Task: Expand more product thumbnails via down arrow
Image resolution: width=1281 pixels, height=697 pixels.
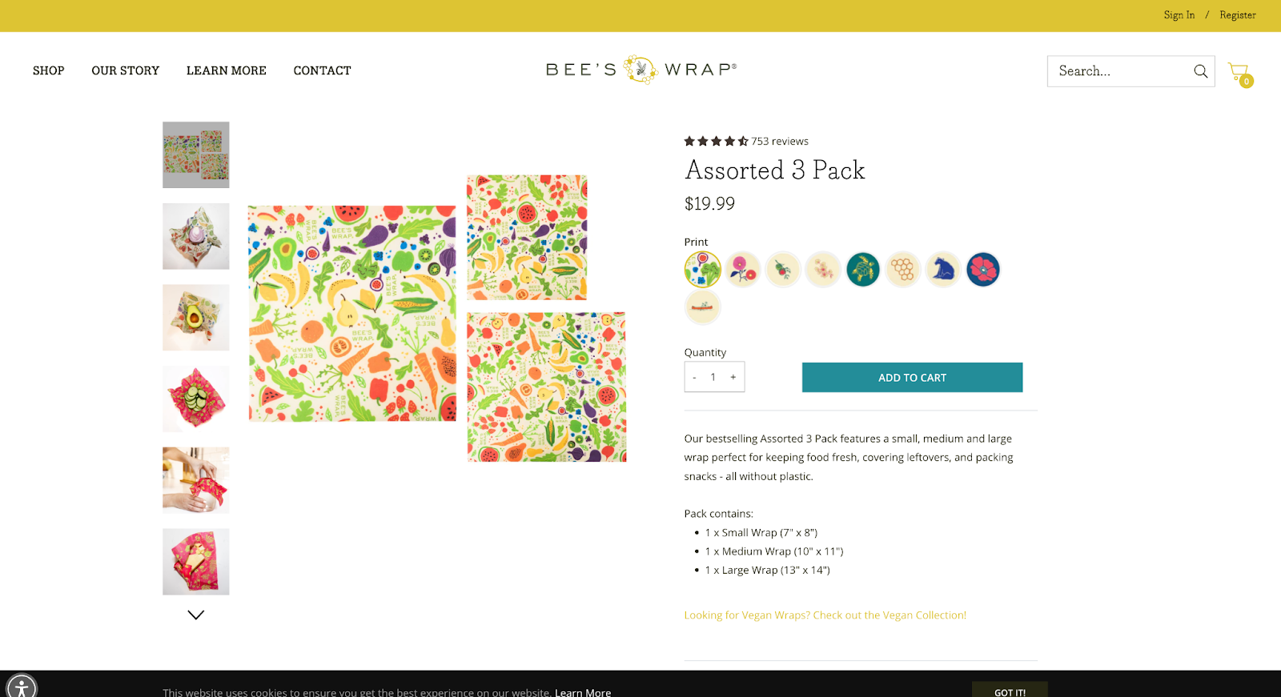Action: click(x=195, y=615)
